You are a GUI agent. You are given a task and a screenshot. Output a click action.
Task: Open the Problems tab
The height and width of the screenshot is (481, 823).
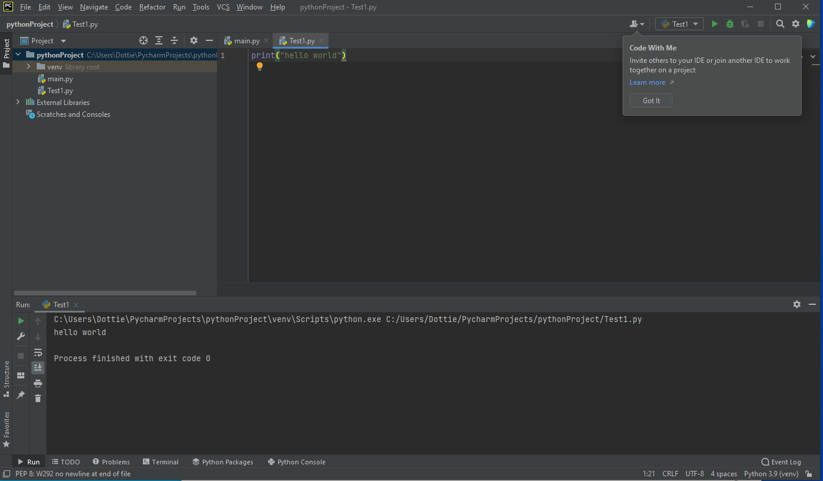pos(110,462)
